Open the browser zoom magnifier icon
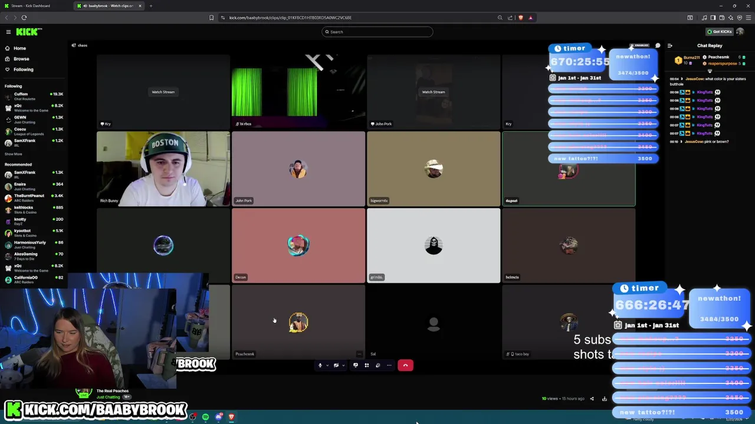 (500, 18)
